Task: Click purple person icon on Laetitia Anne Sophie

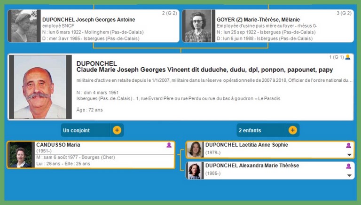Action: [348, 145]
